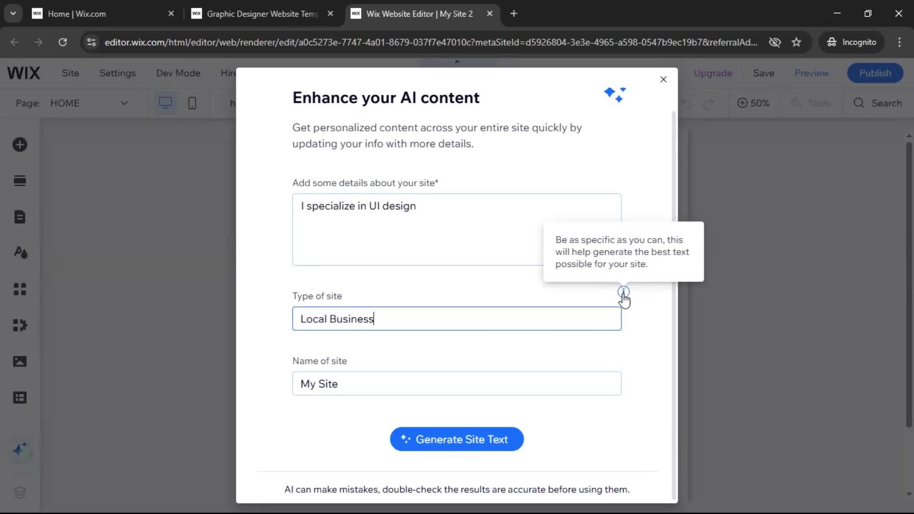Click the Upgrade link
Image resolution: width=914 pixels, height=514 pixels.
pyautogui.click(x=713, y=73)
